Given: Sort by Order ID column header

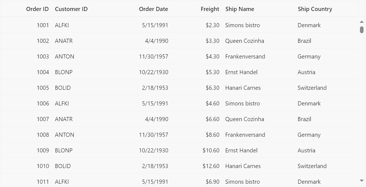Looking at the screenshot, I should point(37,9).
